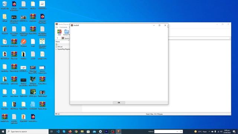Minimize the blank WinRAR dialog

tap(154, 25)
